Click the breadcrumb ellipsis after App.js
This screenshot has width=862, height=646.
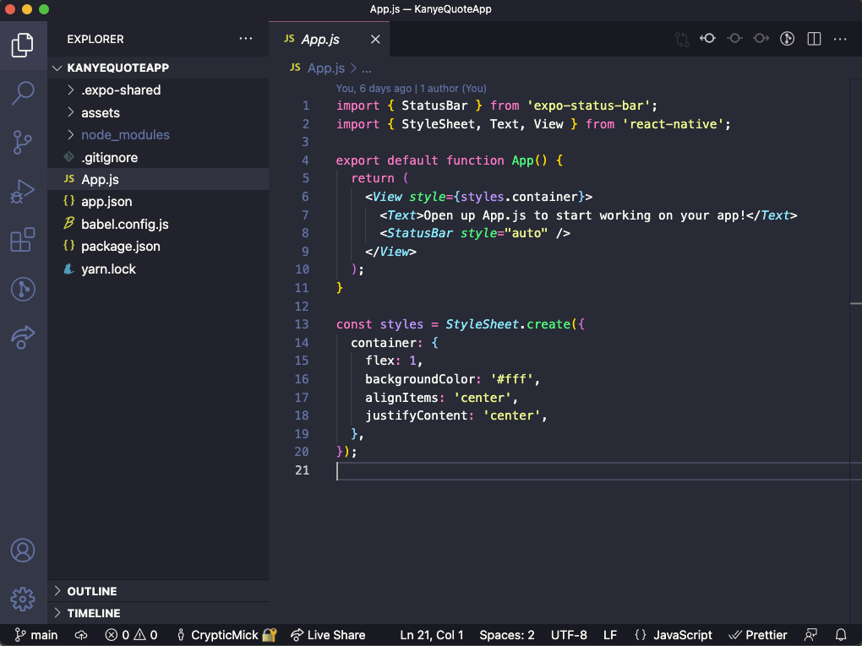click(x=367, y=68)
